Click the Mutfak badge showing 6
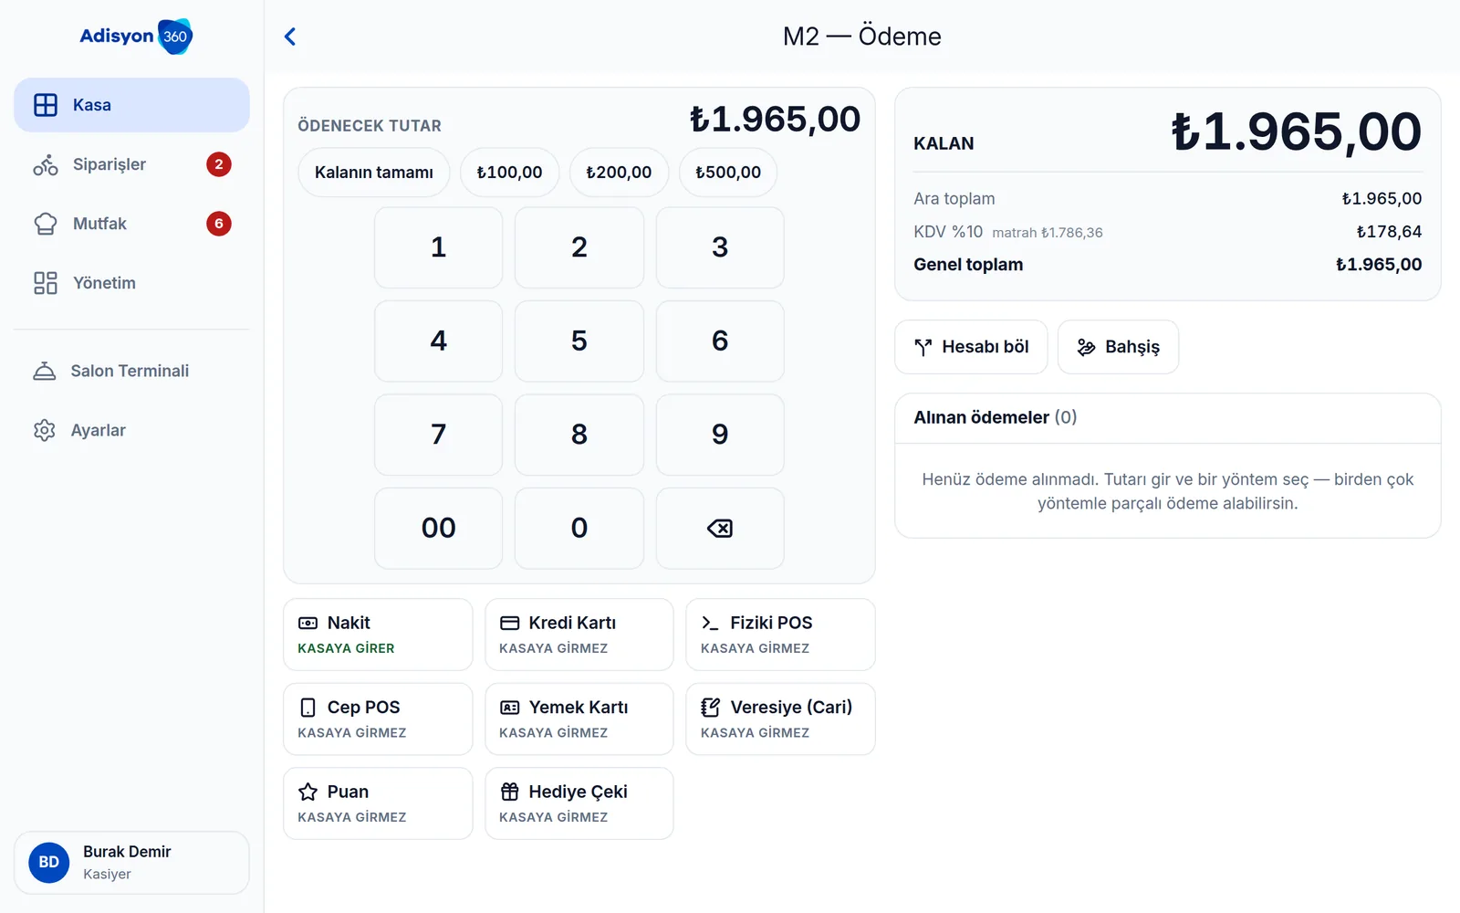This screenshot has width=1460, height=913. [x=219, y=224]
